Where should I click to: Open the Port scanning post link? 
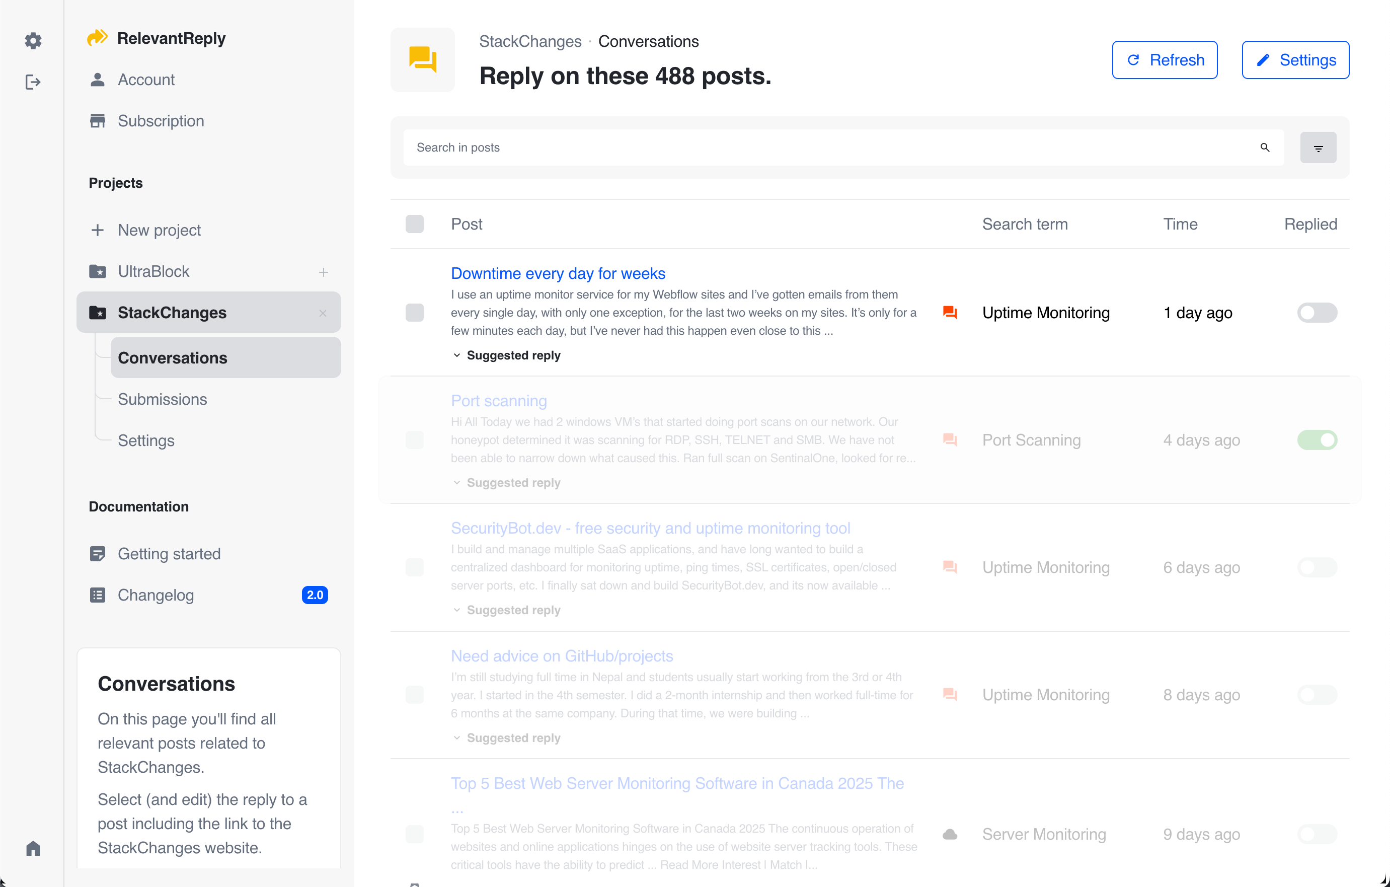tap(499, 401)
